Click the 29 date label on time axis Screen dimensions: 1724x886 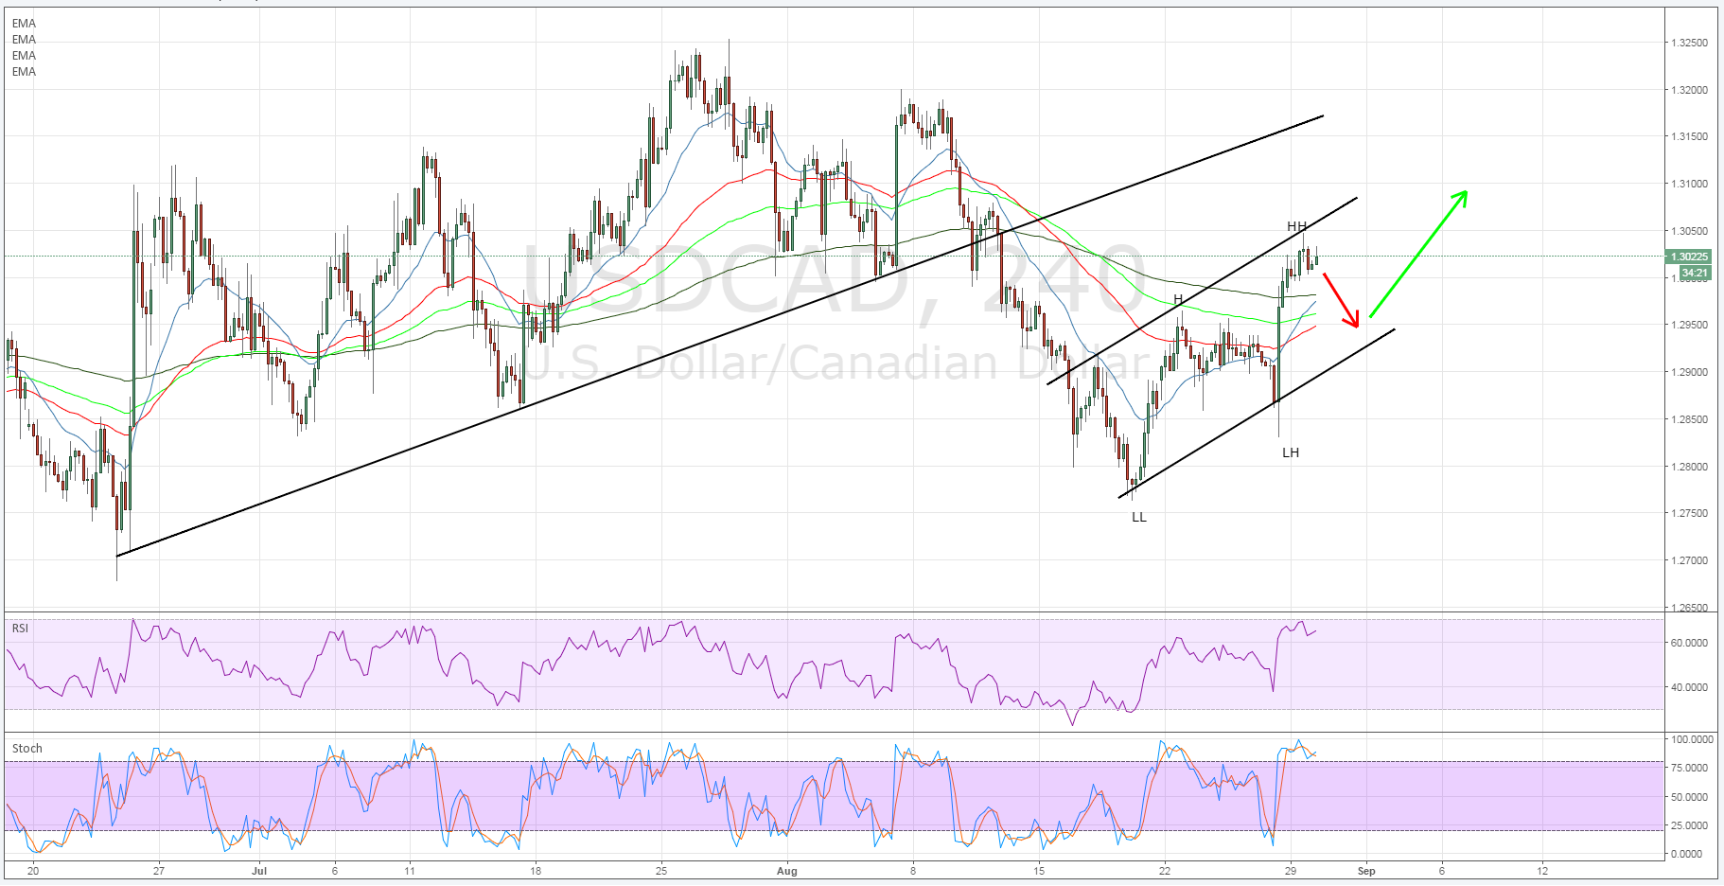pos(1291,871)
